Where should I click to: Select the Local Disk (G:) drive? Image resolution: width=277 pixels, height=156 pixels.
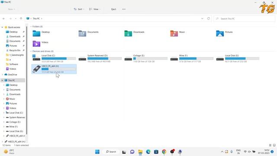(238, 58)
